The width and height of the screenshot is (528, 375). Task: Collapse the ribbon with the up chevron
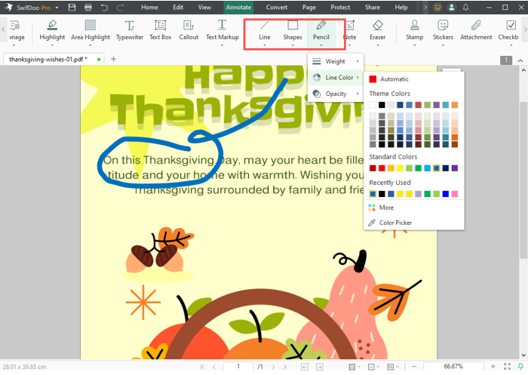[520, 60]
